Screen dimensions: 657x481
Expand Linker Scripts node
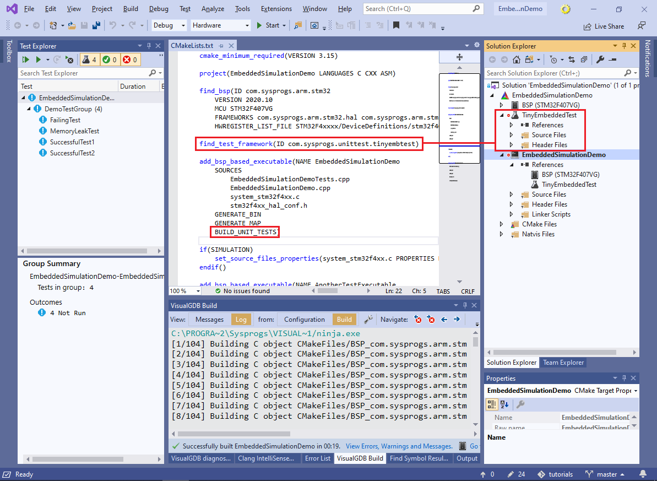(x=511, y=214)
